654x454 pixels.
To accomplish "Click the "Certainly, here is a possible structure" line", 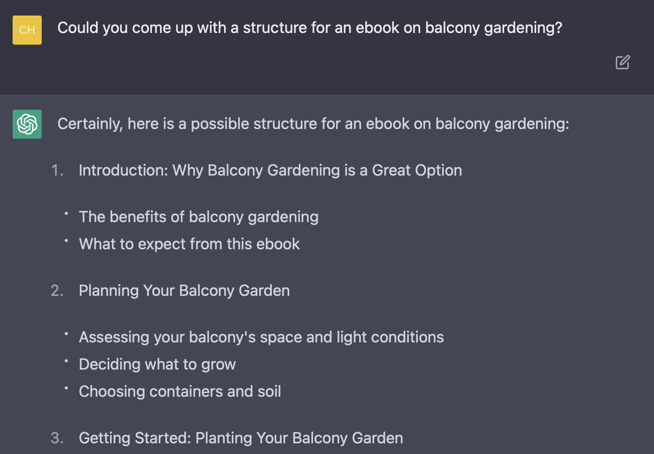I will 313,124.
